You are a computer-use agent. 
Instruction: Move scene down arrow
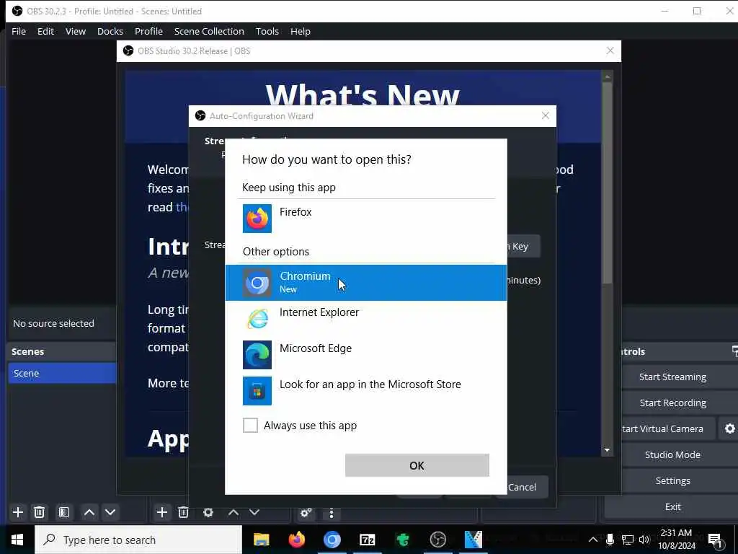pyautogui.click(x=110, y=512)
